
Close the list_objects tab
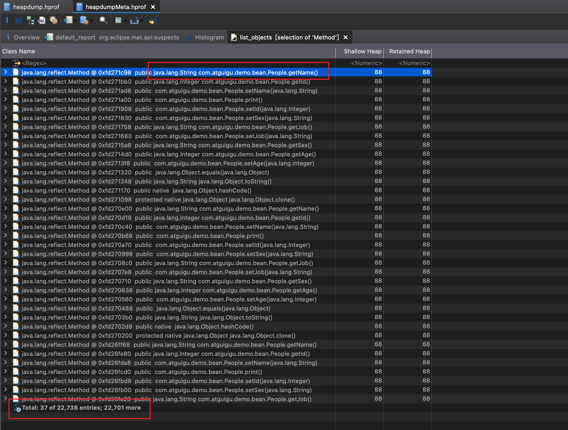(346, 37)
